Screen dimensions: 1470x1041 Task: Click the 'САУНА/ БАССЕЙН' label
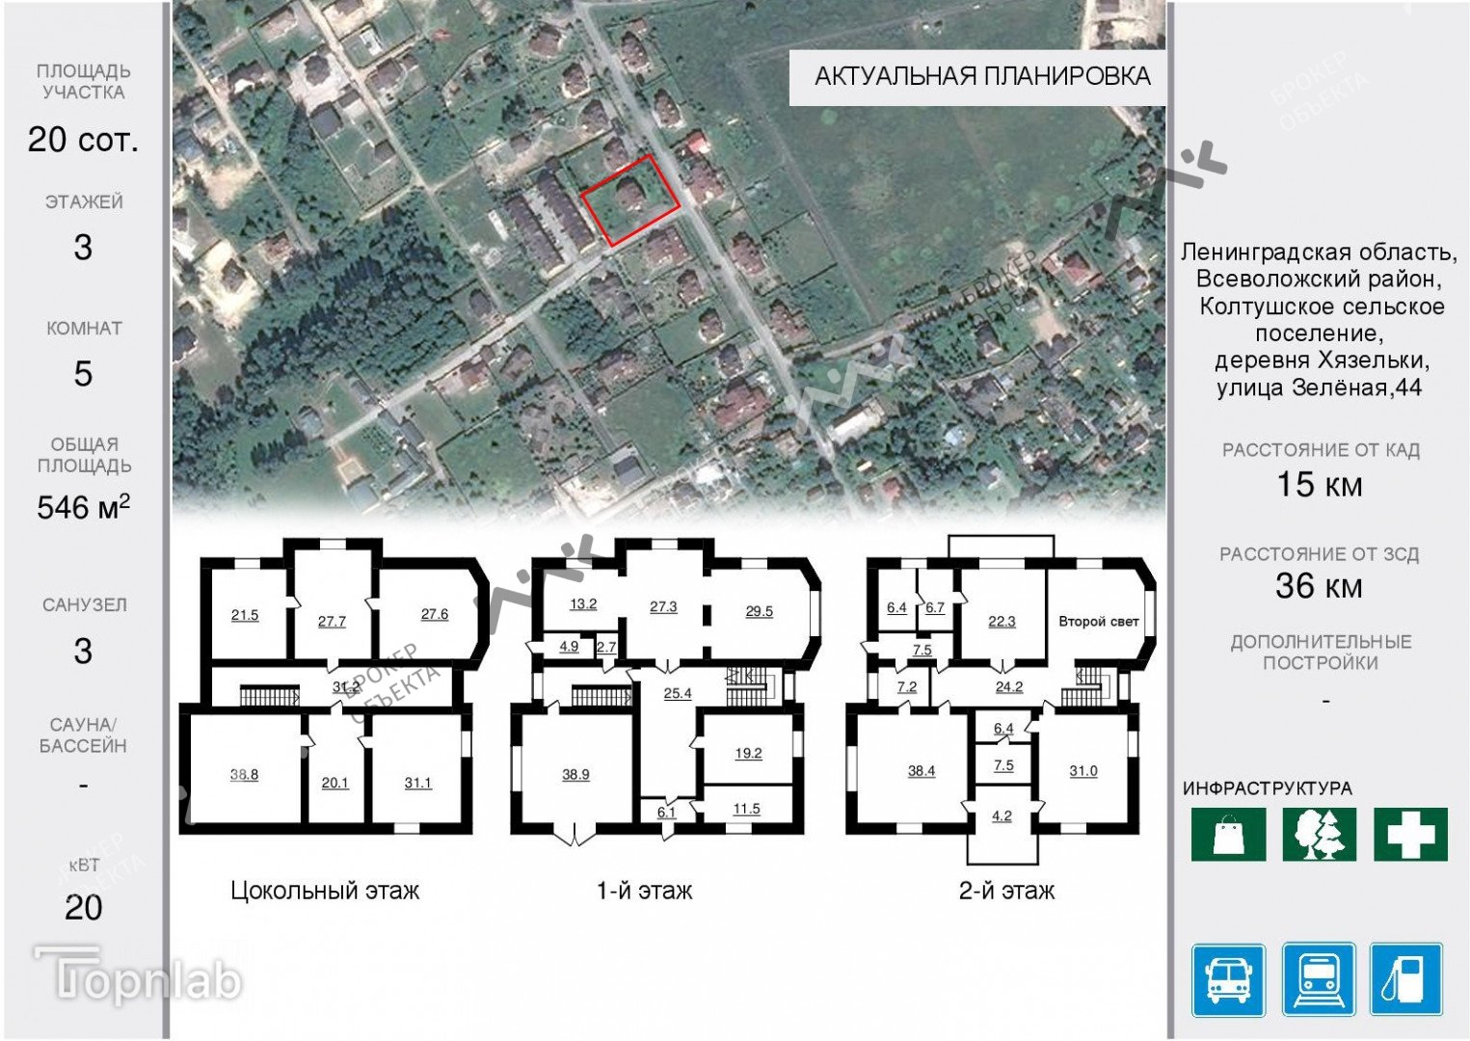tap(83, 735)
